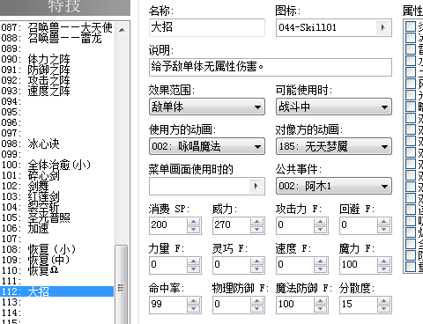The image size is (423, 324).
Task: Select skill 093: 速度之阵
Action: 57,91
